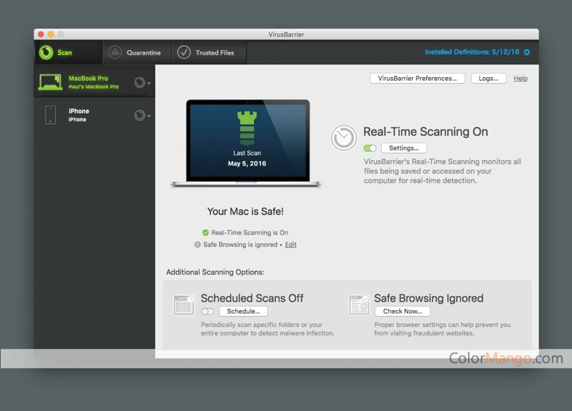572x411 pixels.
Task: Click the Quarantine warning triangle icon
Action: tap(114, 52)
